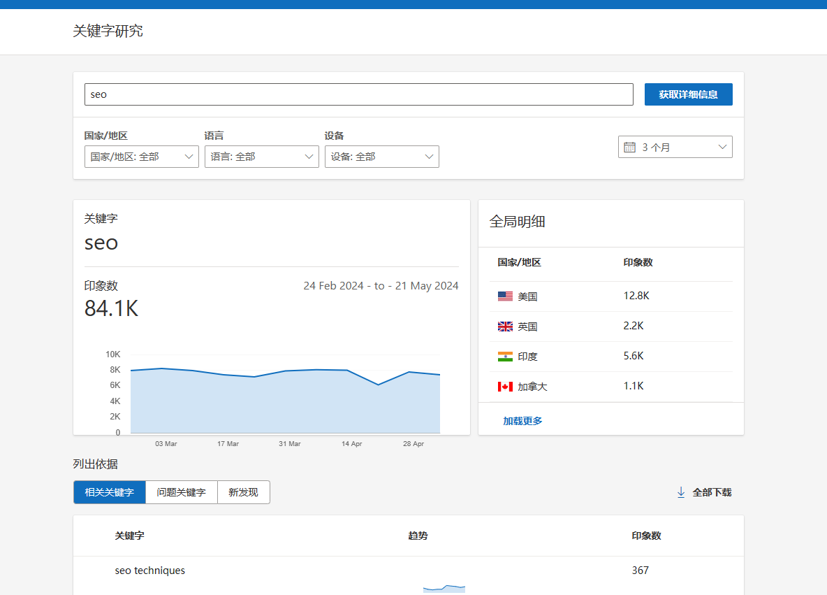Click the Canada flag icon

505,387
